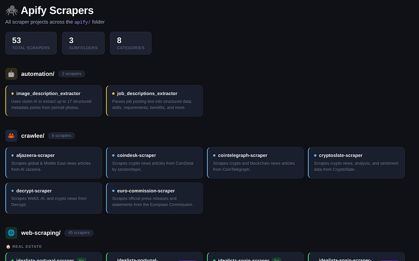419x261 pixels.
Task: Click the crab icon for crawlee folder
Action: (11, 136)
